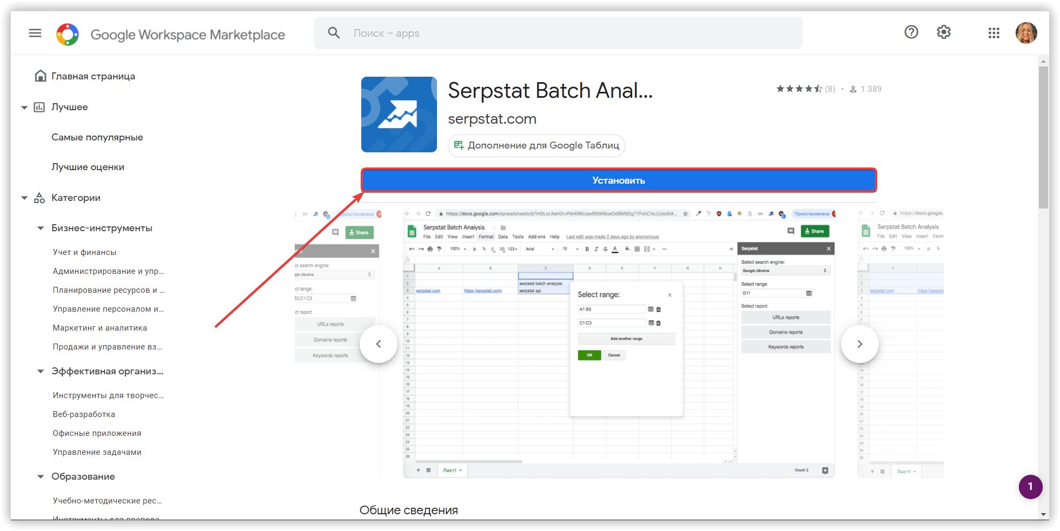Open Учебно-методические рес… category

click(107, 501)
